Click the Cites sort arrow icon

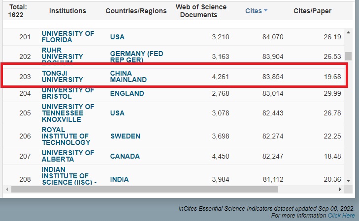point(265,11)
